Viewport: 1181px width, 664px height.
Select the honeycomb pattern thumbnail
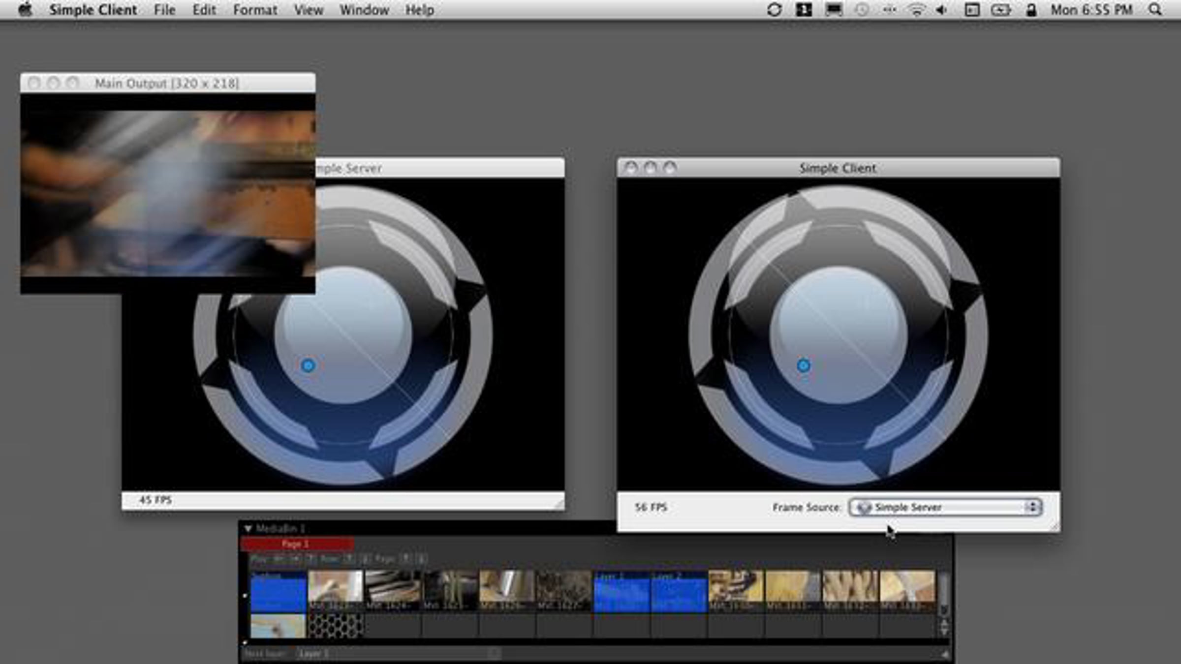pyautogui.click(x=336, y=626)
